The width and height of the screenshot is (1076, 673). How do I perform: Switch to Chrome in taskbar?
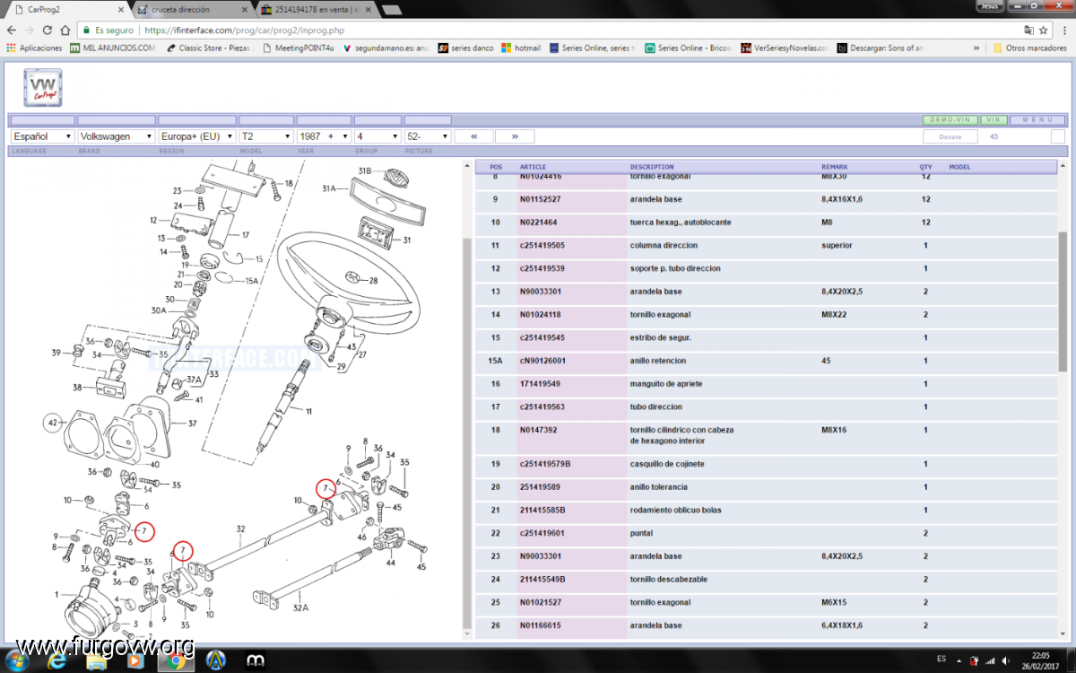pyautogui.click(x=175, y=661)
